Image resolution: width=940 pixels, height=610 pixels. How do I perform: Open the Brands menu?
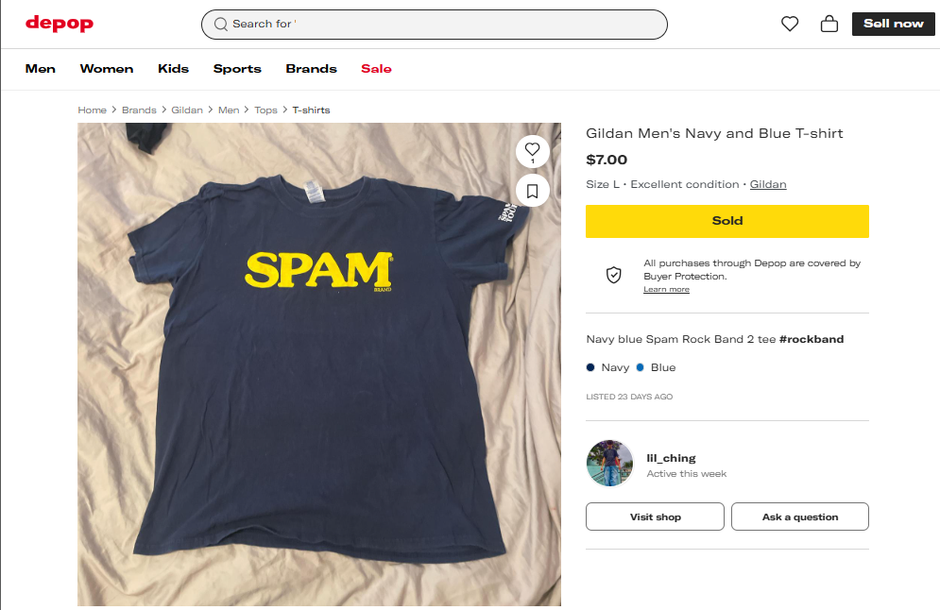pyautogui.click(x=311, y=69)
